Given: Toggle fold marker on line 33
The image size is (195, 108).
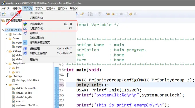Looking at the screenshot, I should tap(65, 70).
